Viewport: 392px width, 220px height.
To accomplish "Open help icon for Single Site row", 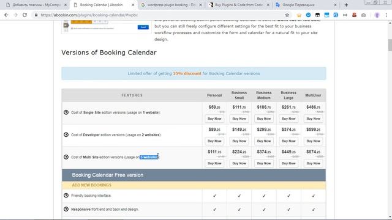I will pos(66,112).
